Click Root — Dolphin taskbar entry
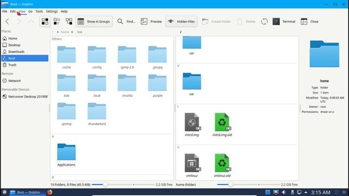The image size is (349, 196). [x=27, y=192]
